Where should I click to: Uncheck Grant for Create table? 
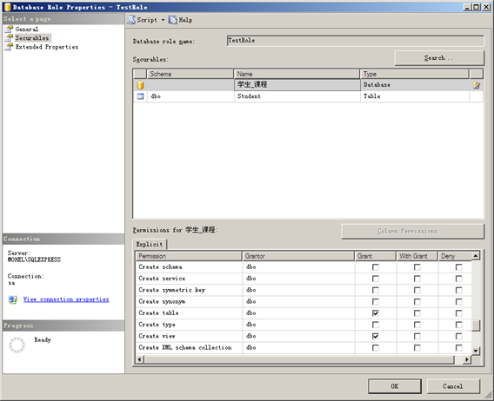click(376, 313)
